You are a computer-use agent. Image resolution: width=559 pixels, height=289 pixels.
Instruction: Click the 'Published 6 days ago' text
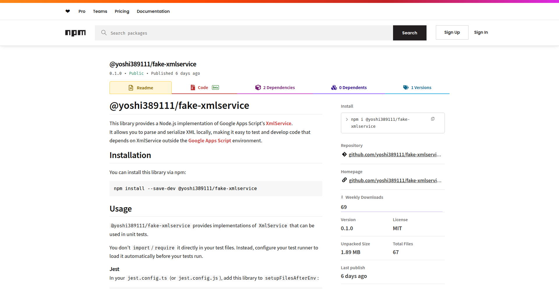coord(176,73)
